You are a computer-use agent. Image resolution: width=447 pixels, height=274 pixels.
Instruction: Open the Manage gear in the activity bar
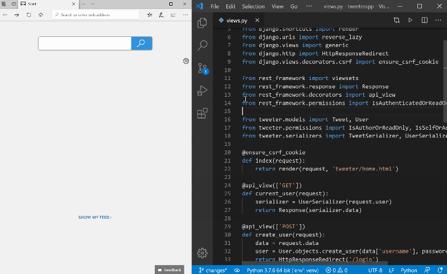[202, 253]
